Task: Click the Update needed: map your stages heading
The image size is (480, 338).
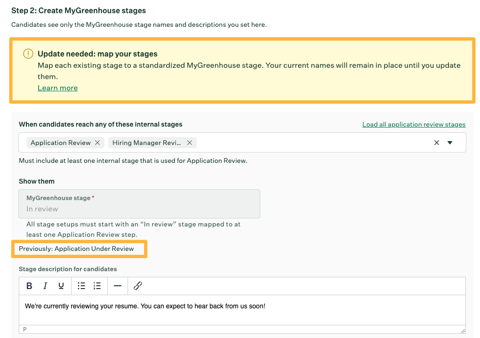Action: click(97, 54)
